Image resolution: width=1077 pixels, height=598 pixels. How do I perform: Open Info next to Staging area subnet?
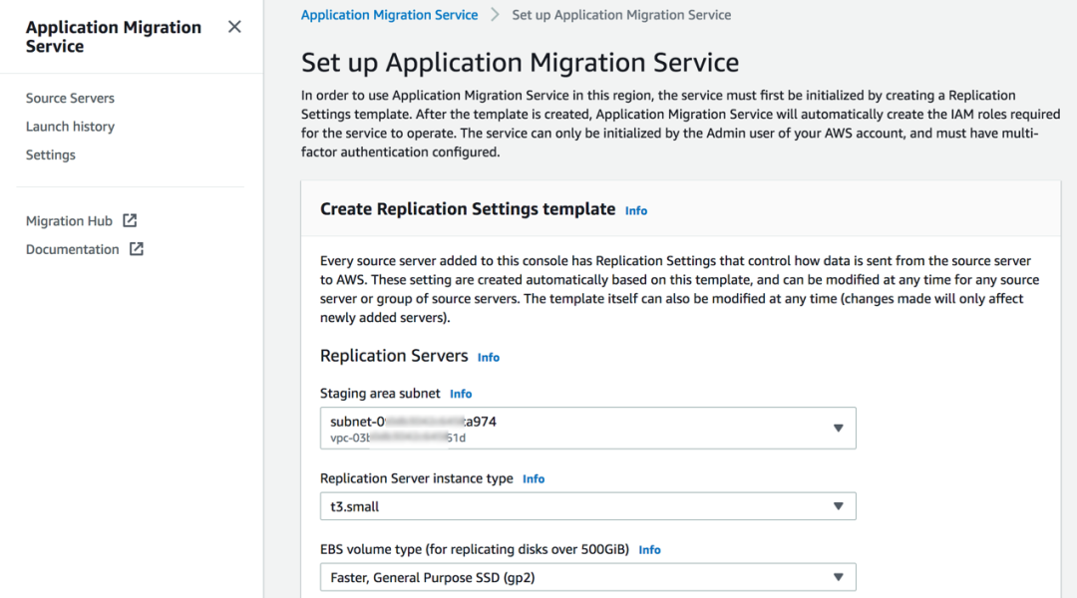tap(461, 394)
